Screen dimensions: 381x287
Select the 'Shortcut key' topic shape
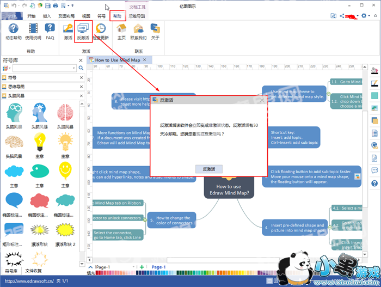(294, 137)
